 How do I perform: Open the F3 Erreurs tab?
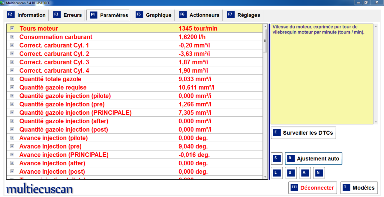point(68,15)
